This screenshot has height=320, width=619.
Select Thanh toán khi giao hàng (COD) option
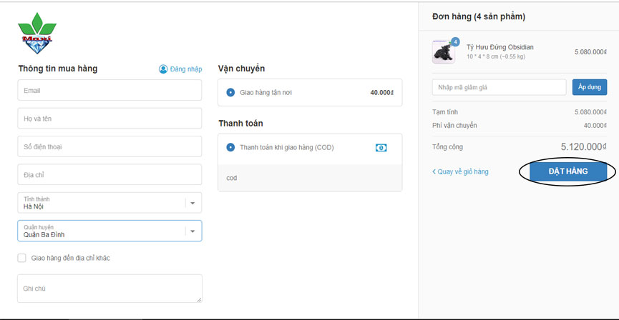(230, 147)
